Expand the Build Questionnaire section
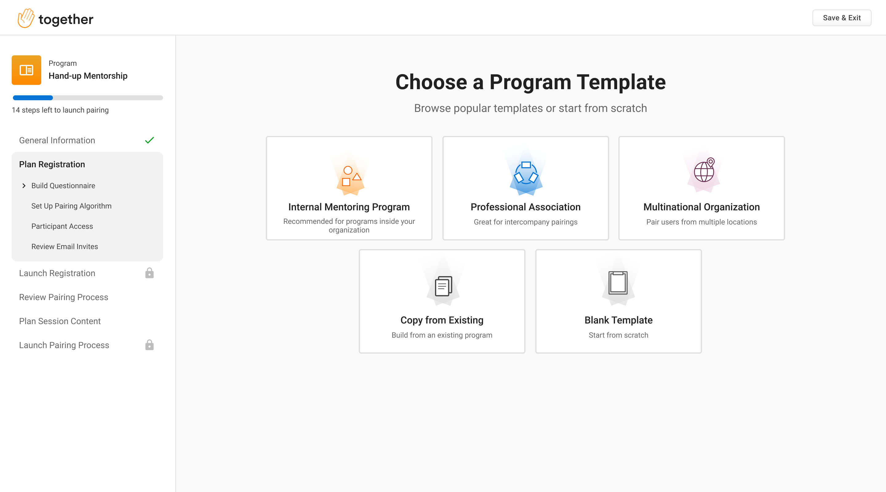886x492 pixels. click(63, 186)
